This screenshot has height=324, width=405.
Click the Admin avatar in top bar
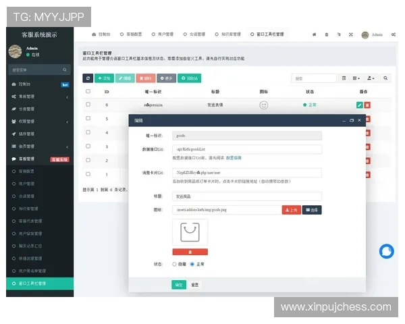[x=365, y=35]
